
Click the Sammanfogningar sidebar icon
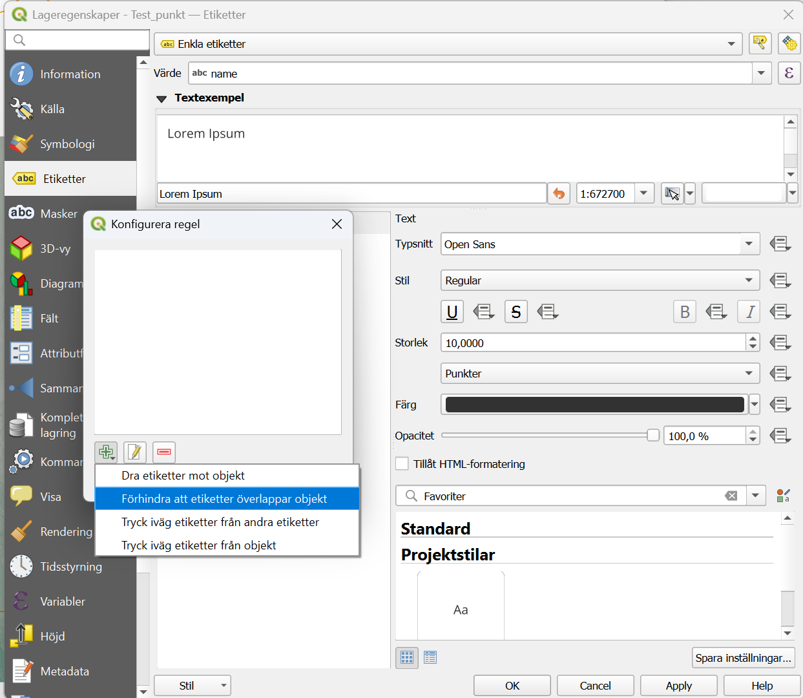[21, 388]
